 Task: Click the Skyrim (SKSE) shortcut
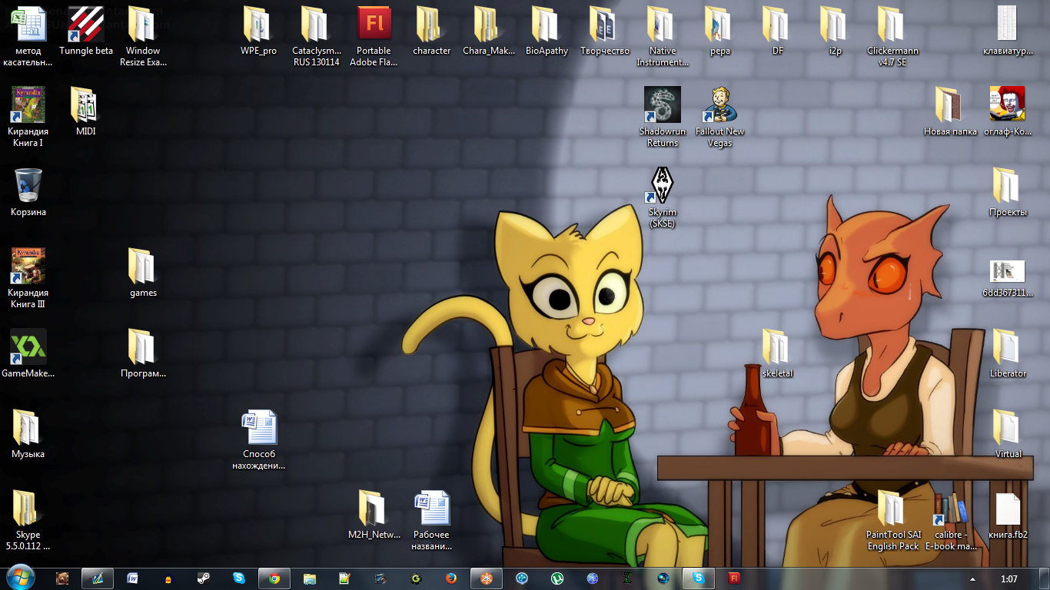click(662, 197)
